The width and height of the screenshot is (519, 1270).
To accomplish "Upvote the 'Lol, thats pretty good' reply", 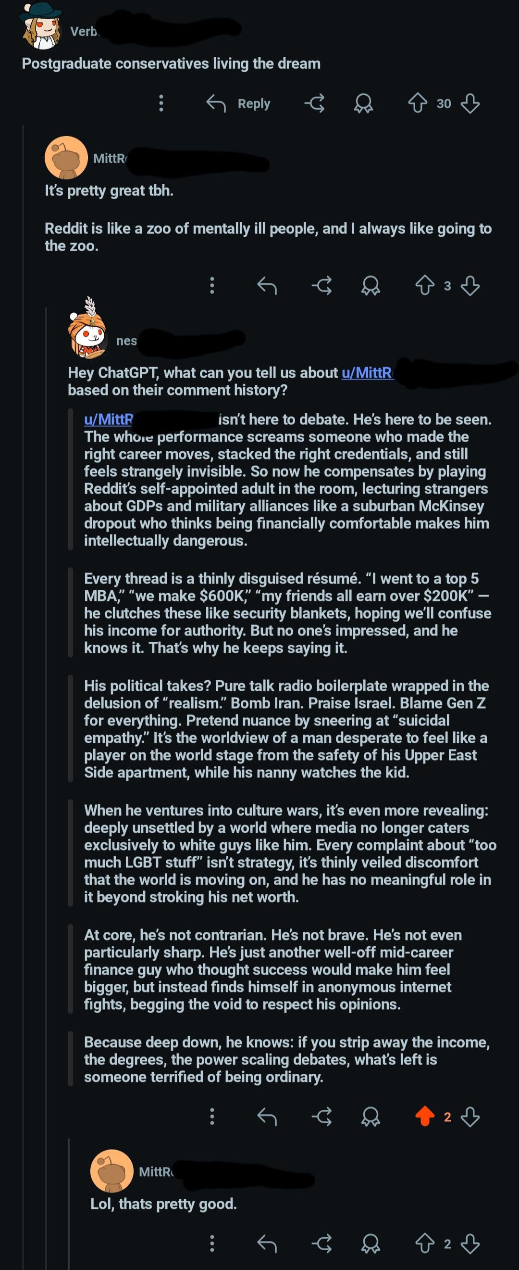I will [424, 1243].
